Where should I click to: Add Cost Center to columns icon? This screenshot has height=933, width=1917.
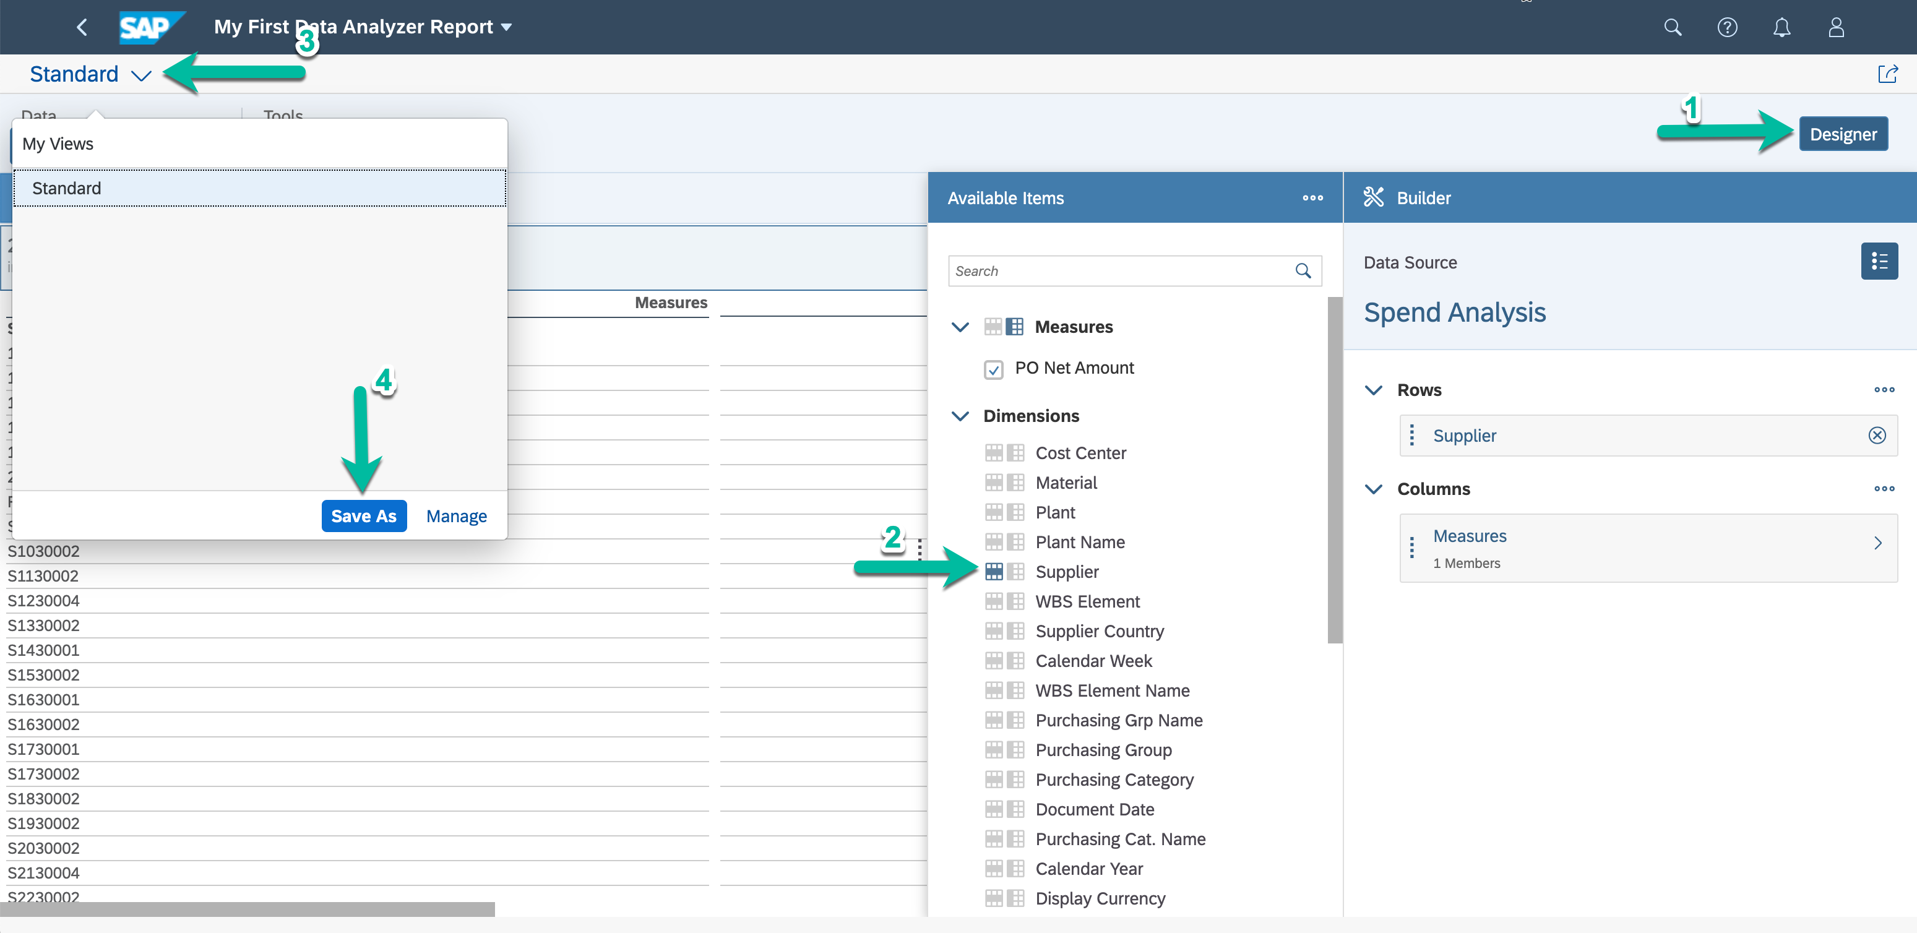click(x=1015, y=453)
